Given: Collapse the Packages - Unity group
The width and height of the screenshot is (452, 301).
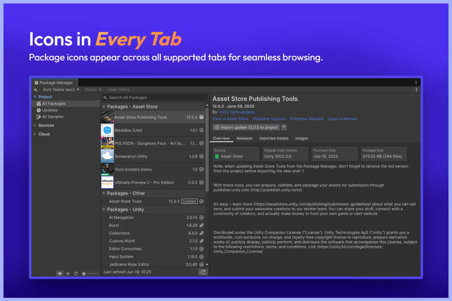Looking at the screenshot, I should point(104,209).
